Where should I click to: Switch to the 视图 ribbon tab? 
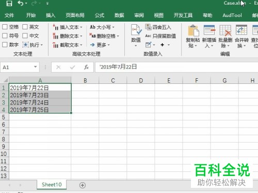[x=158, y=15]
